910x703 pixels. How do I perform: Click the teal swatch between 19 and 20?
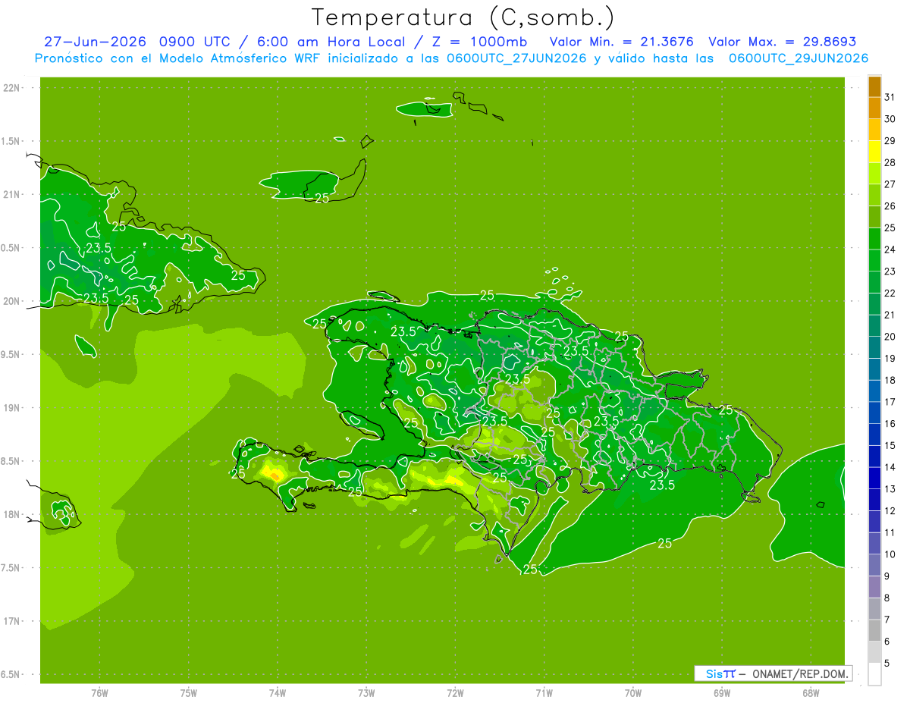pyautogui.click(x=874, y=347)
